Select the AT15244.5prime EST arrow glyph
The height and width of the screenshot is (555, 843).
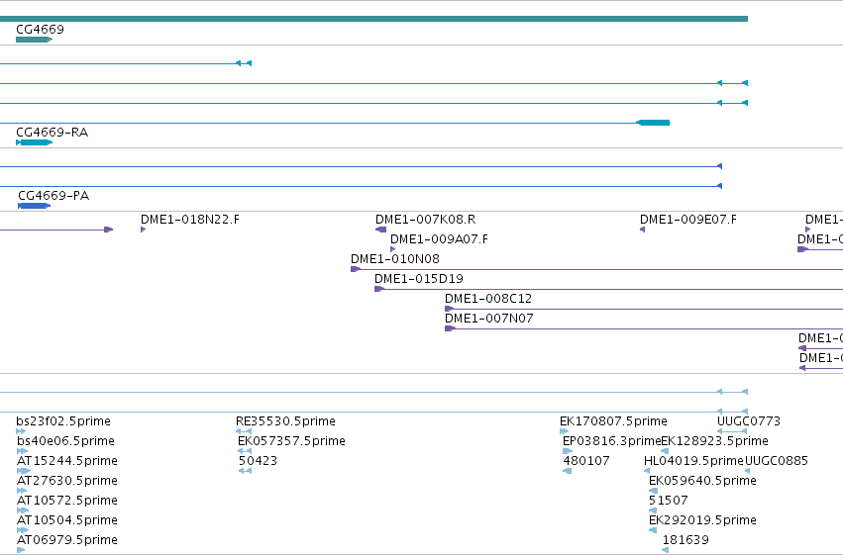(x=24, y=471)
